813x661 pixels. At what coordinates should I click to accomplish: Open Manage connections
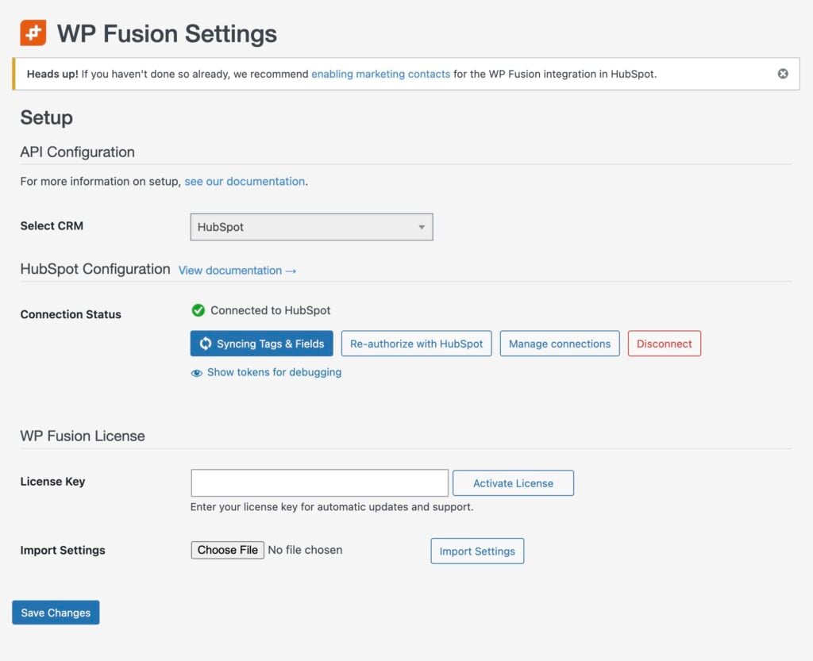point(560,344)
